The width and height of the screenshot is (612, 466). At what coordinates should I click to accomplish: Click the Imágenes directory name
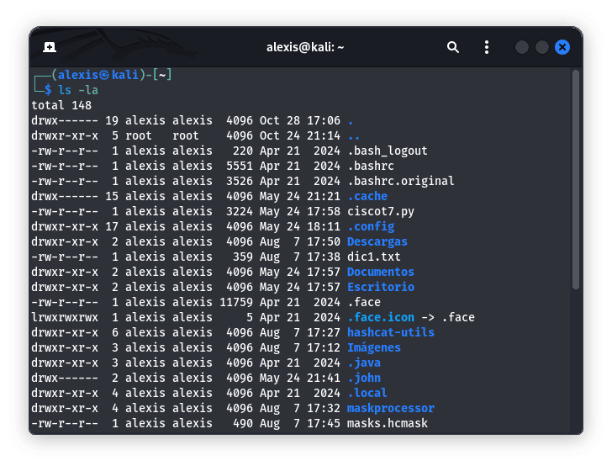pyautogui.click(x=374, y=347)
